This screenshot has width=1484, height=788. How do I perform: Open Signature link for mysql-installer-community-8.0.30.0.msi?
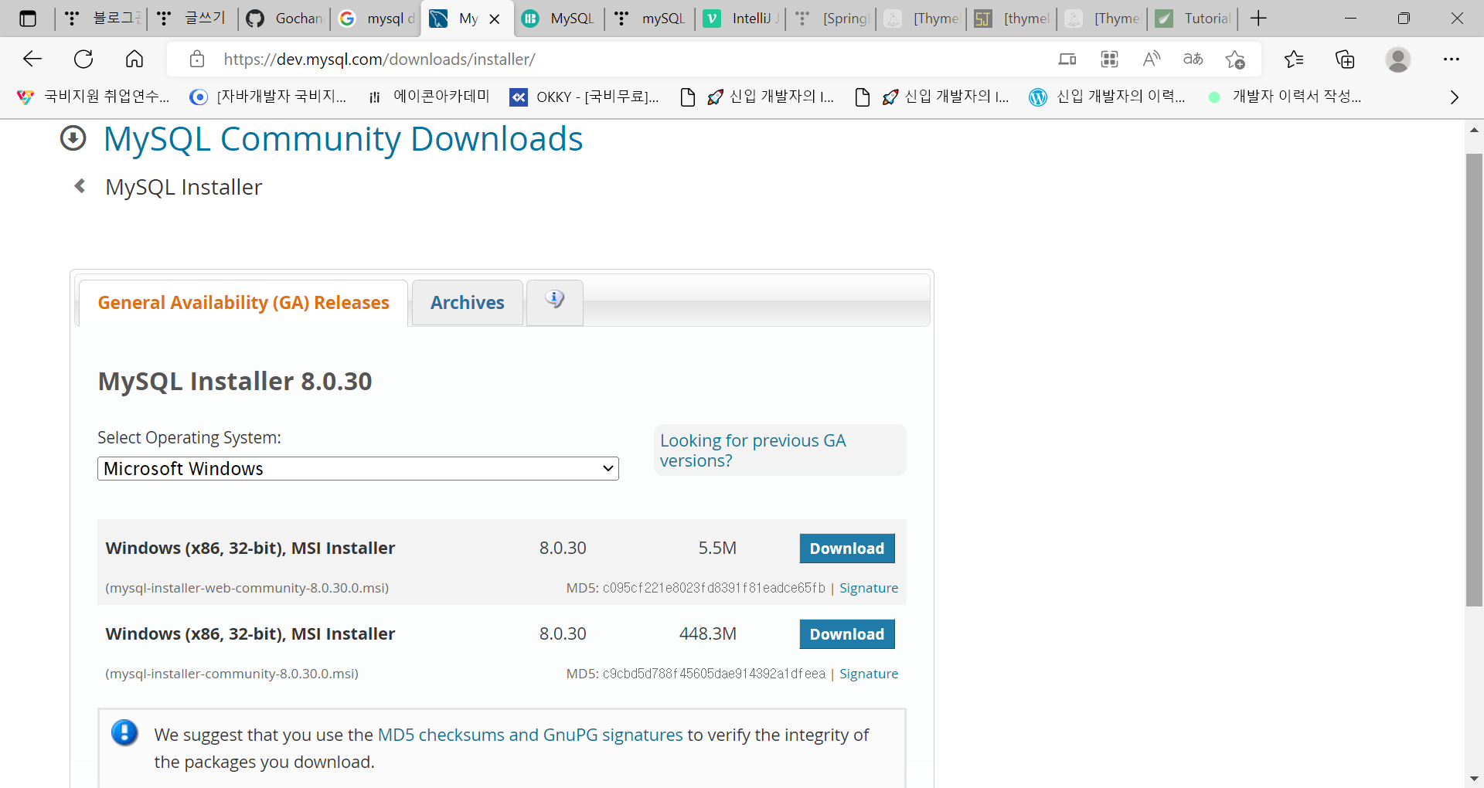(869, 674)
